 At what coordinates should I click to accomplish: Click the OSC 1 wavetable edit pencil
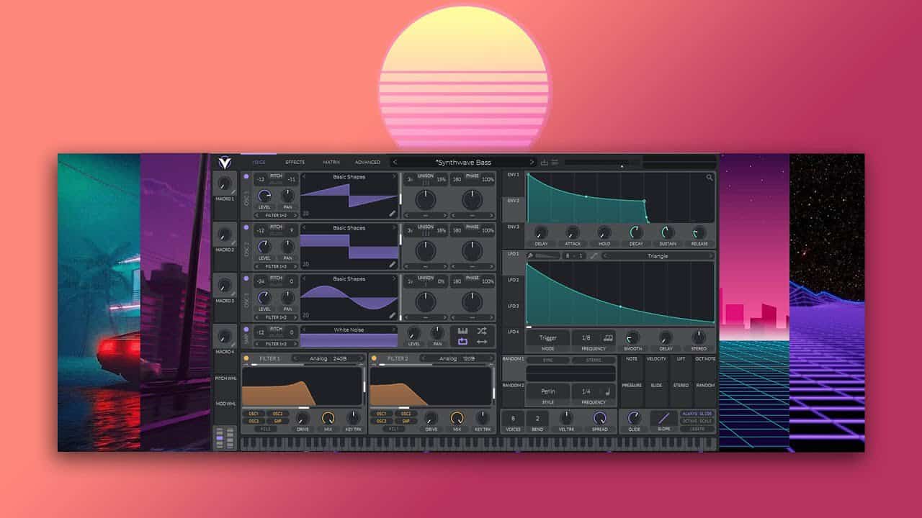(x=392, y=214)
